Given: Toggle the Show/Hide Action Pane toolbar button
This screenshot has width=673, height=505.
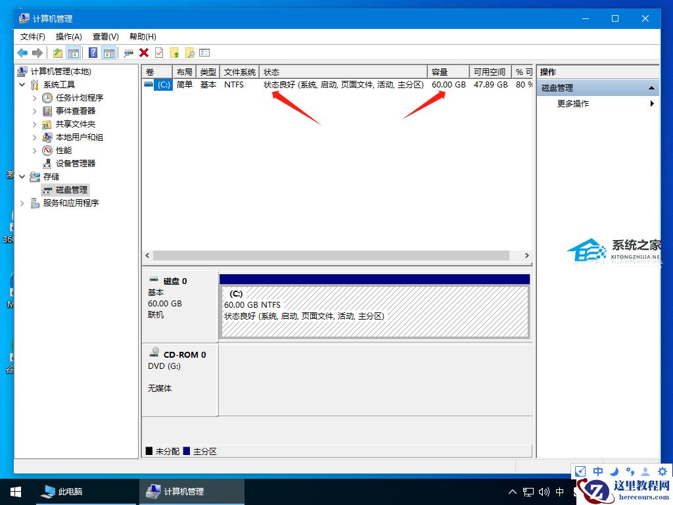Looking at the screenshot, I should click(109, 53).
